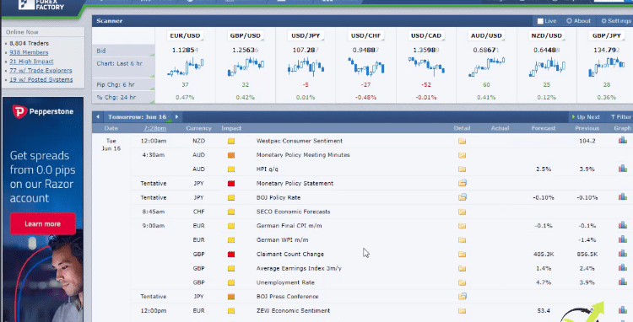Click Up Next in calendar header
The height and width of the screenshot is (322, 633).
(586, 117)
